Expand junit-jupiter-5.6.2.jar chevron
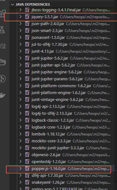117x190 pixels. tap(20, 58)
